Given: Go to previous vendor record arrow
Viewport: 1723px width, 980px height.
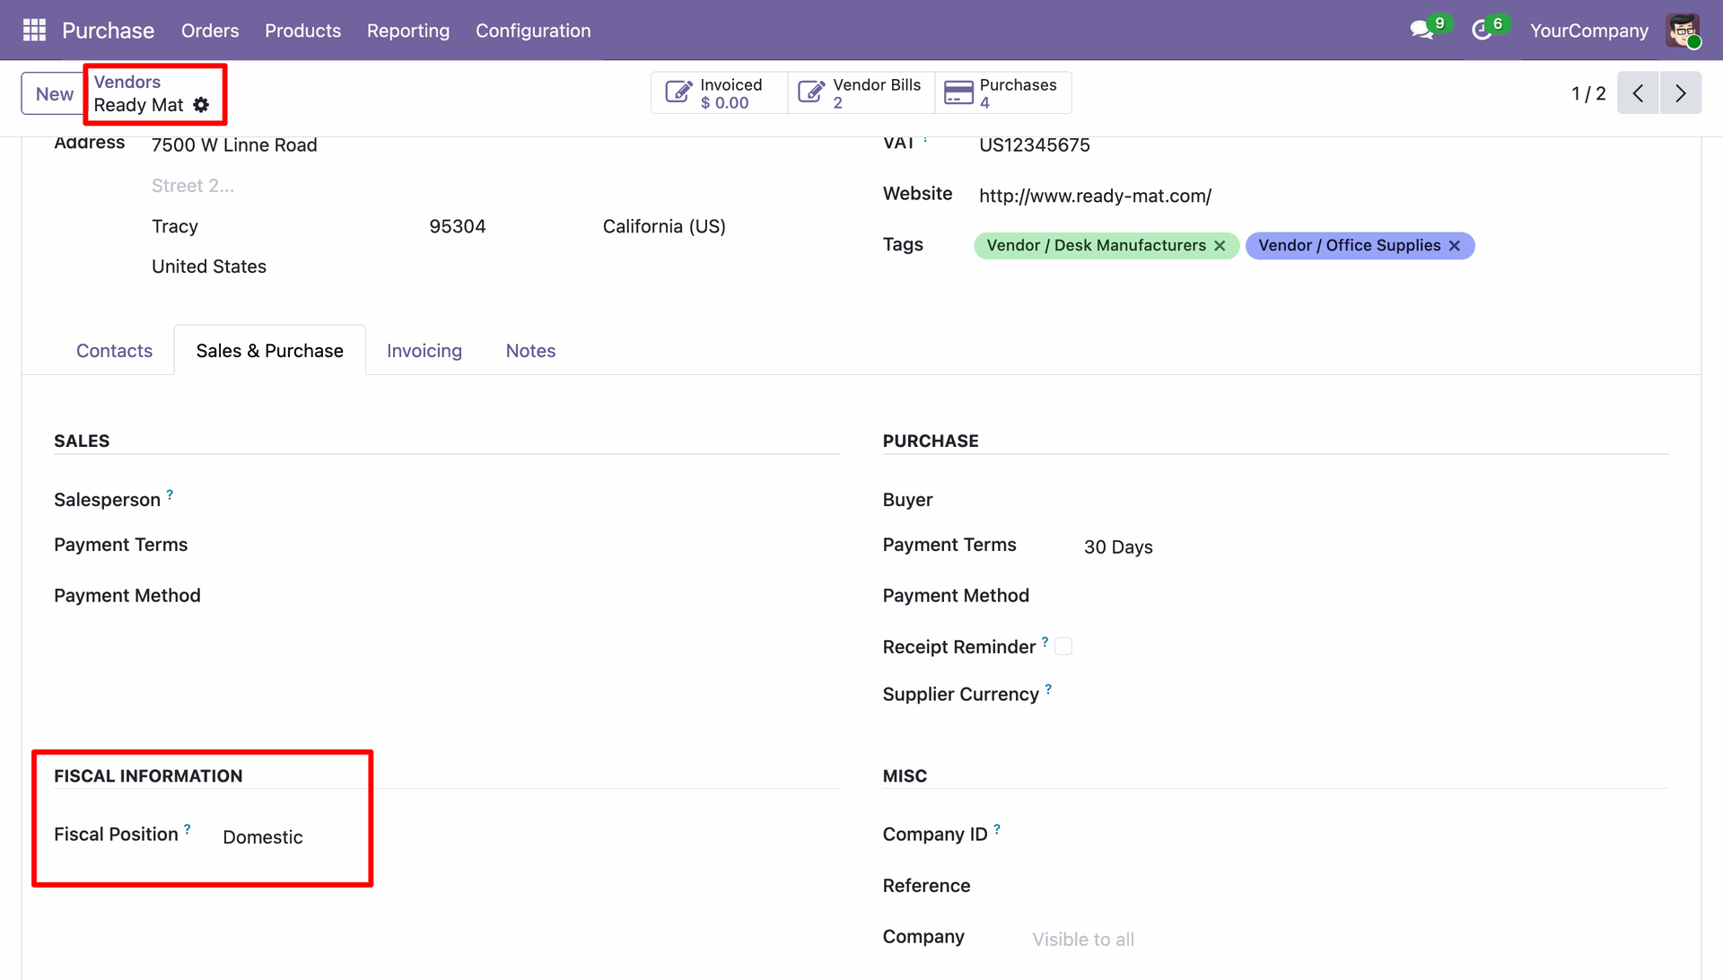Looking at the screenshot, I should (x=1638, y=93).
